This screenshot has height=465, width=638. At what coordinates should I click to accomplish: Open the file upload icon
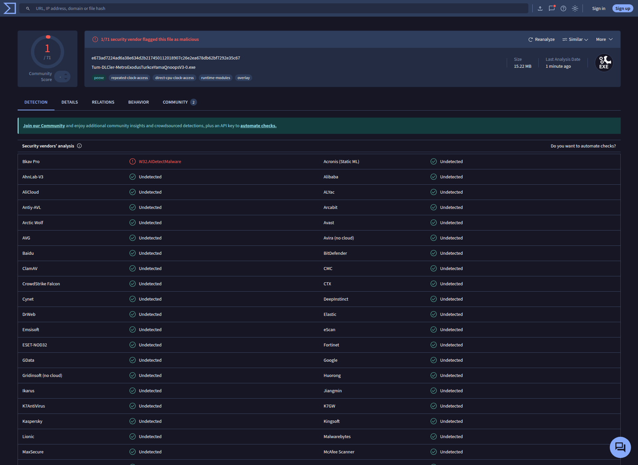tap(540, 9)
